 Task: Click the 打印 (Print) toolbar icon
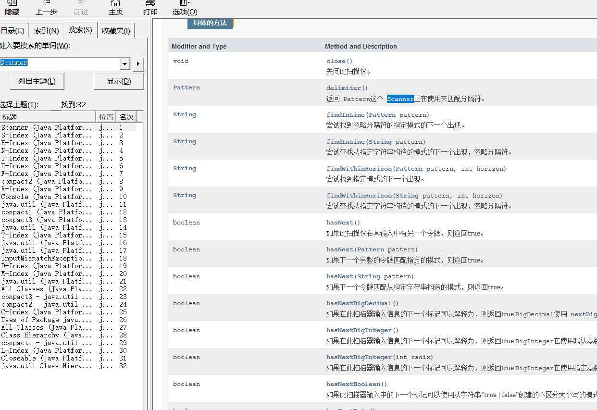pyautogui.click(x=150, y=7)
